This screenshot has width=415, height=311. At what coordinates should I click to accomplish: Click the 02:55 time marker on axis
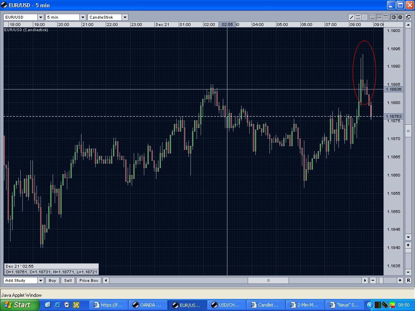[x=227, y=25]
